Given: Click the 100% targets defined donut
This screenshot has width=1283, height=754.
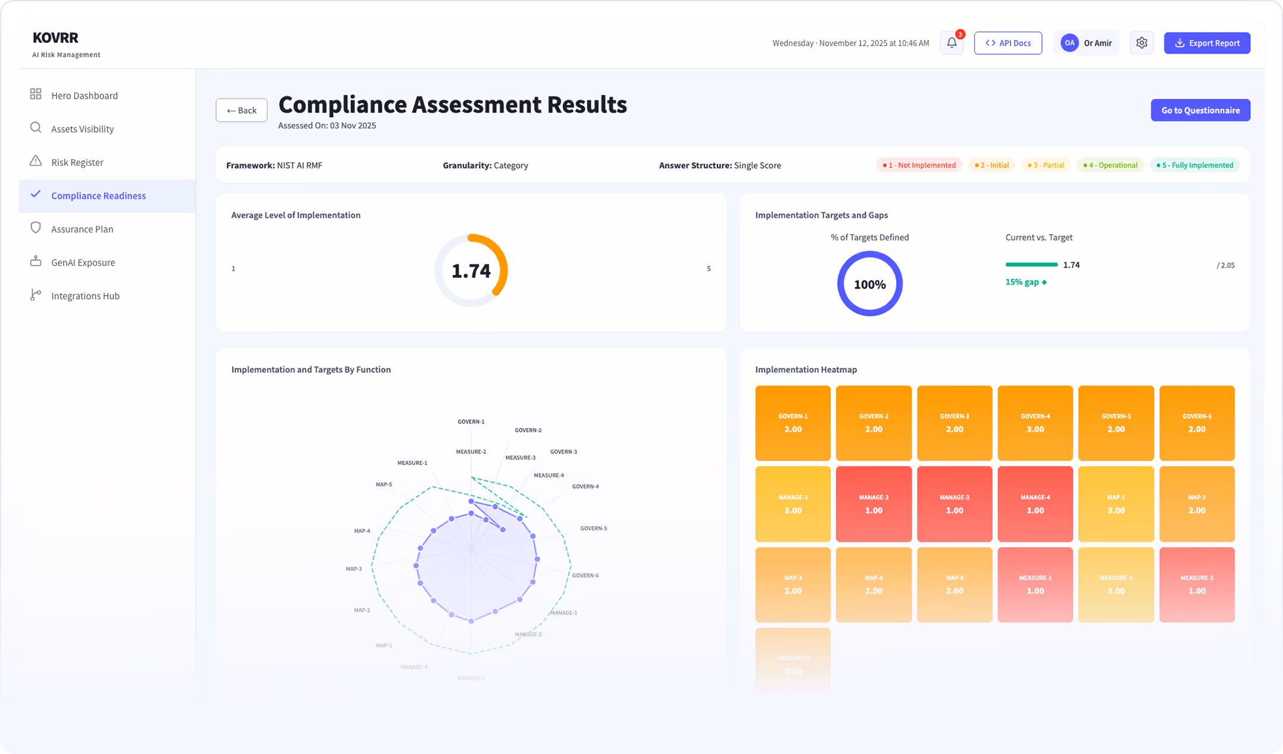Looking at the screenshot, I should (869, 284).
